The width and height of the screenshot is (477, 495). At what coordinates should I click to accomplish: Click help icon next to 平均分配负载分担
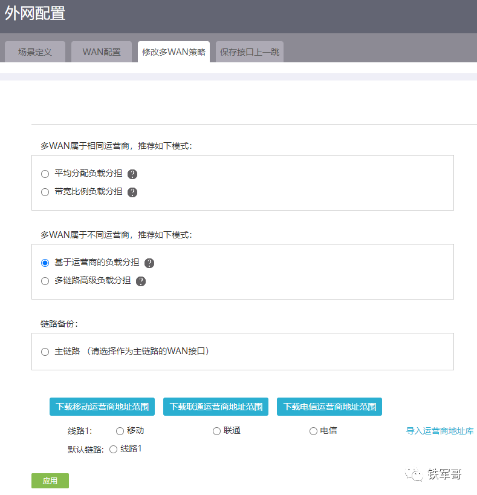pos(132,174)
